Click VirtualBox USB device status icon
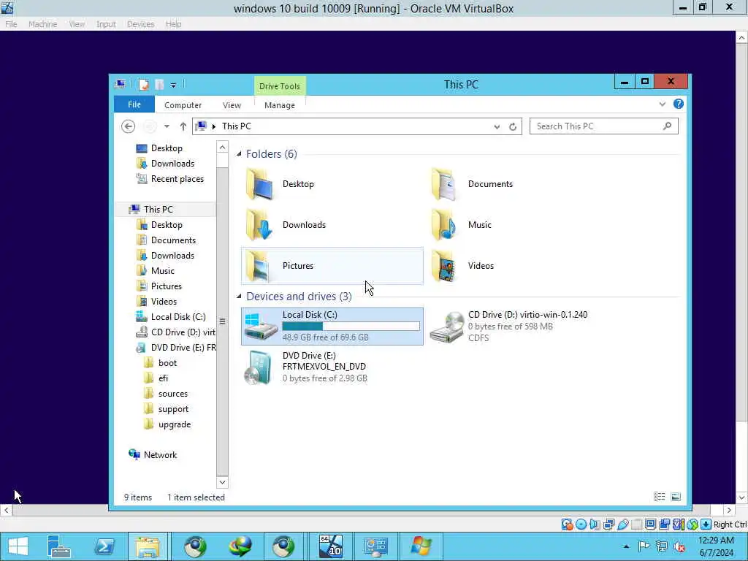This screenshot has height=561, width=748. click(622, 524)
